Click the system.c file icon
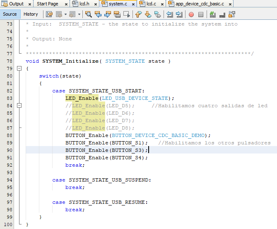This screenshot has width=277, height=229. (x=105, y=4)
